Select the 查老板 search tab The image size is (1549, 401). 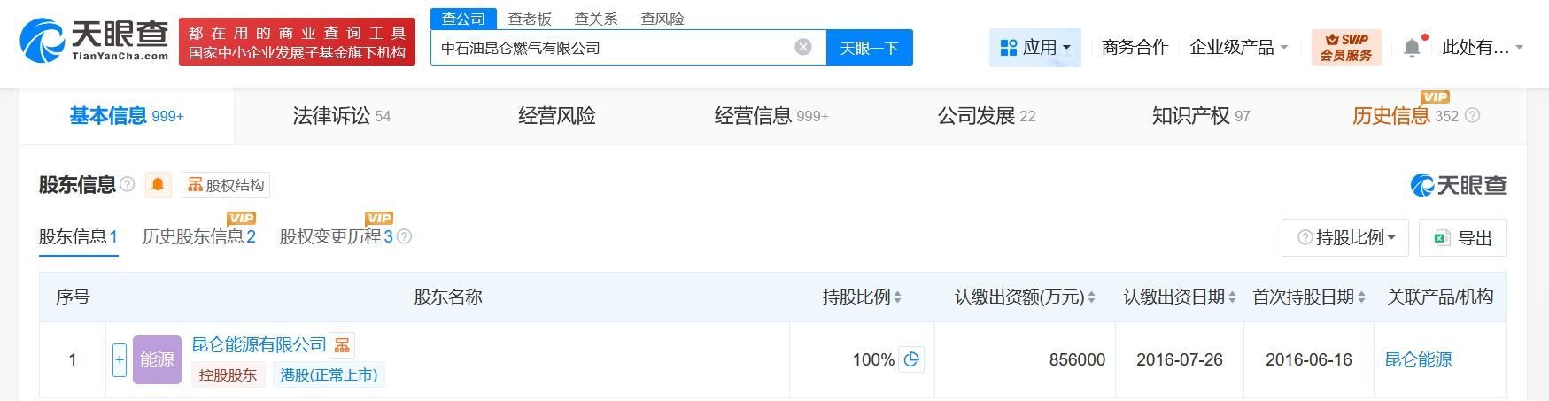530,19
